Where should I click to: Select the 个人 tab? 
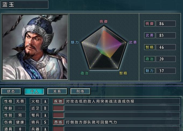pos(34,91)
